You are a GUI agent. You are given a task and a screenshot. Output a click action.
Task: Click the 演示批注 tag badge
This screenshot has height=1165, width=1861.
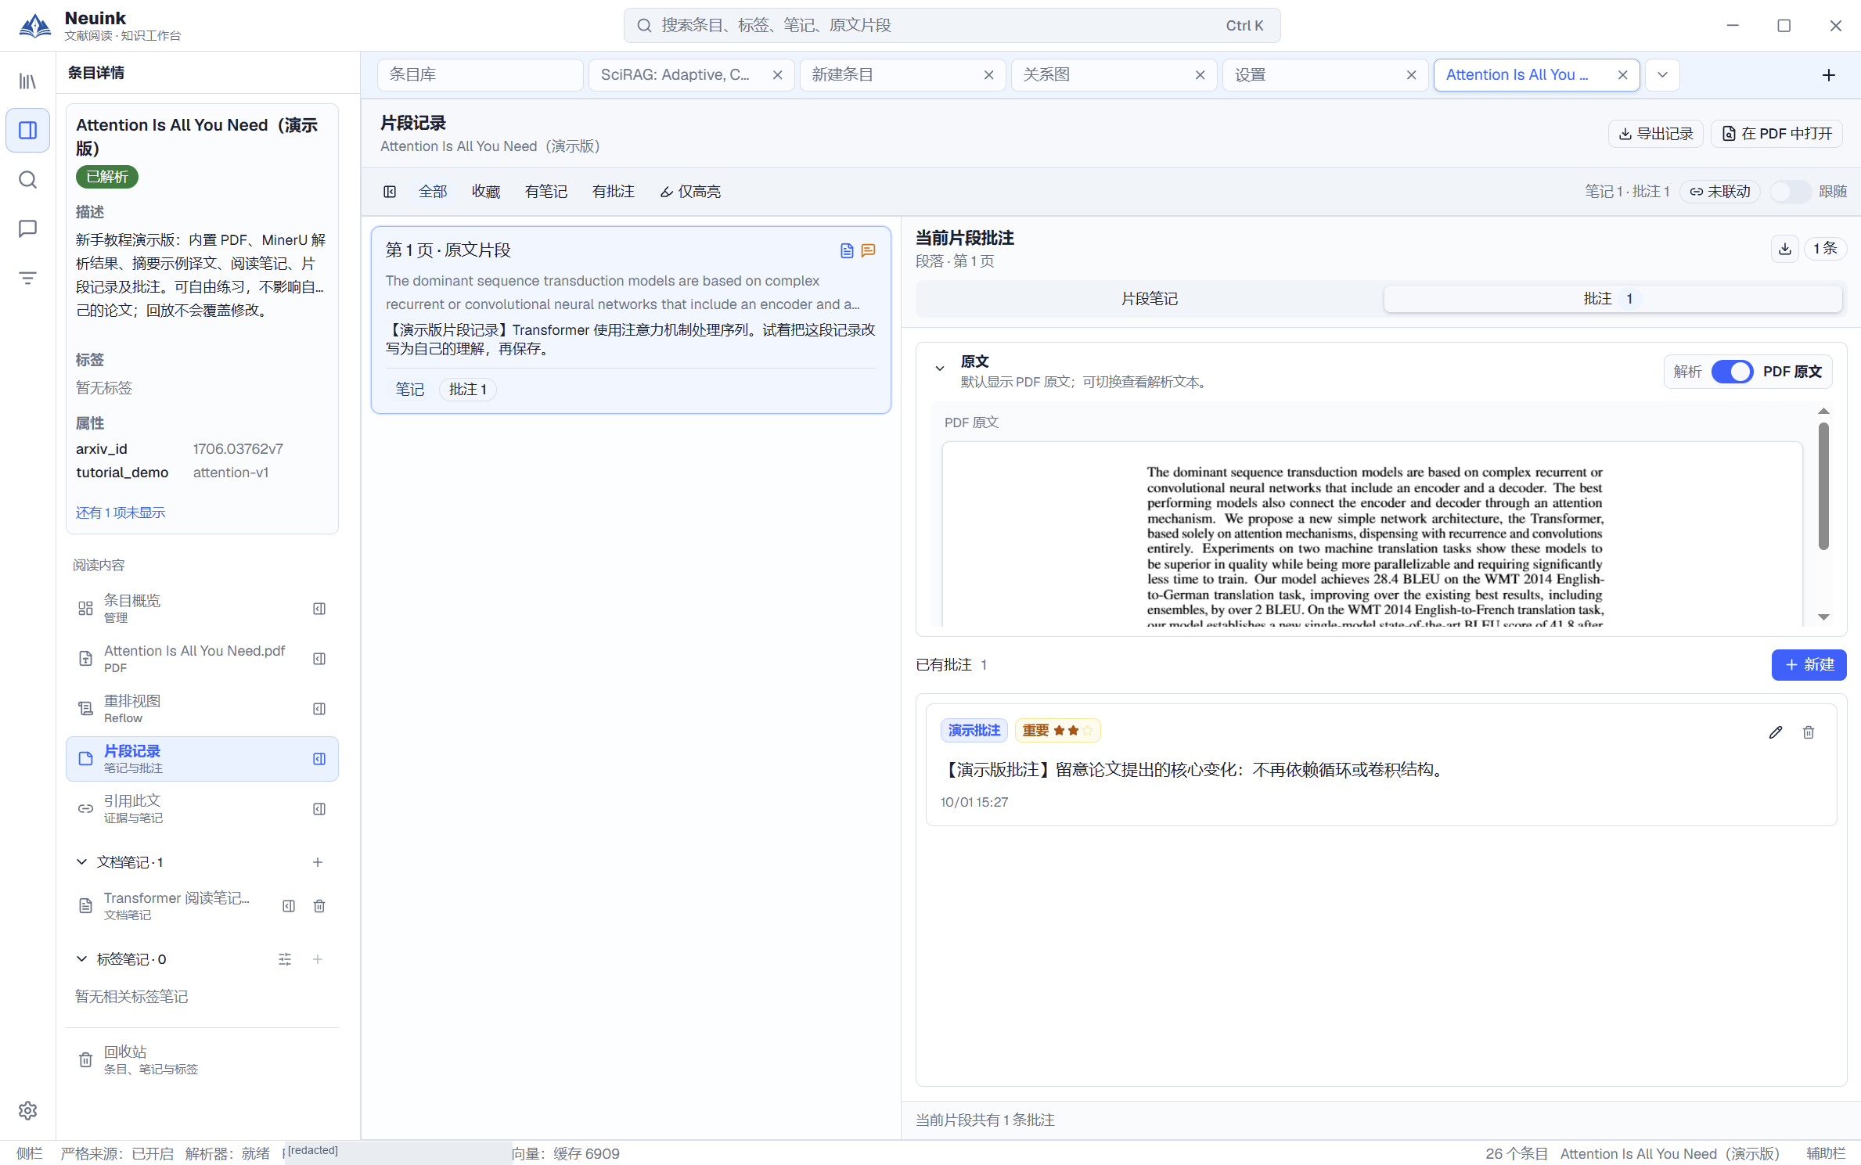(x=974, y=731)
